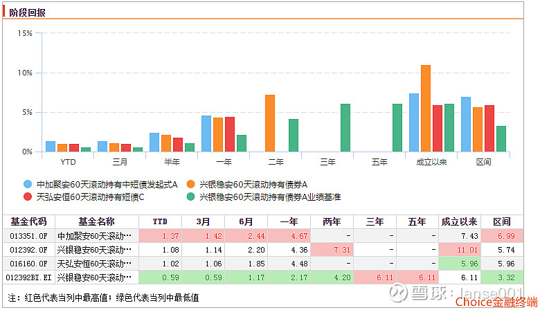Select legend label 兴银稳安60天滚动持有债券A业绩基准

point(270,197)
